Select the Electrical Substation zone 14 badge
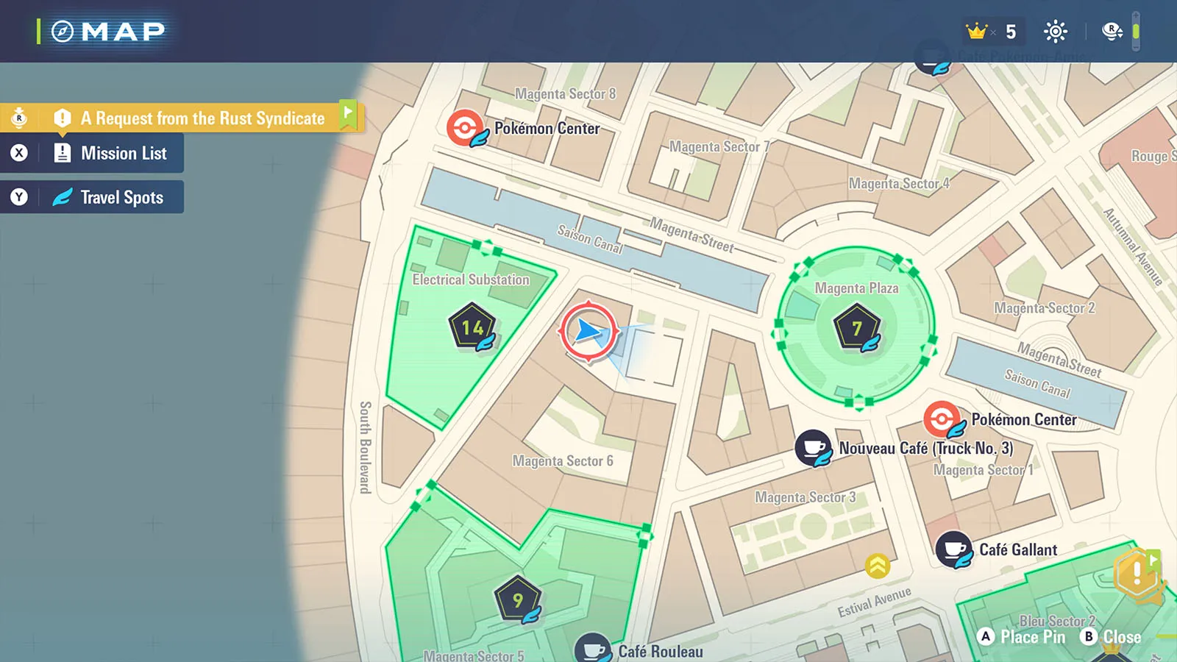 point(472,327)
